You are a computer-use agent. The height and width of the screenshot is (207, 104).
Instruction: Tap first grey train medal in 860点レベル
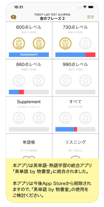(x=19, y=81)
